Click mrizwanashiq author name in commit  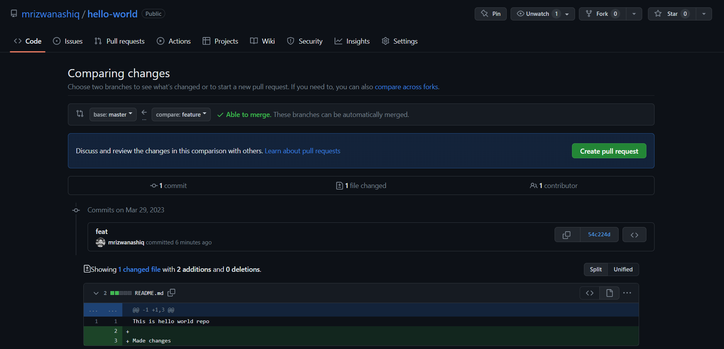click(126, 242)
